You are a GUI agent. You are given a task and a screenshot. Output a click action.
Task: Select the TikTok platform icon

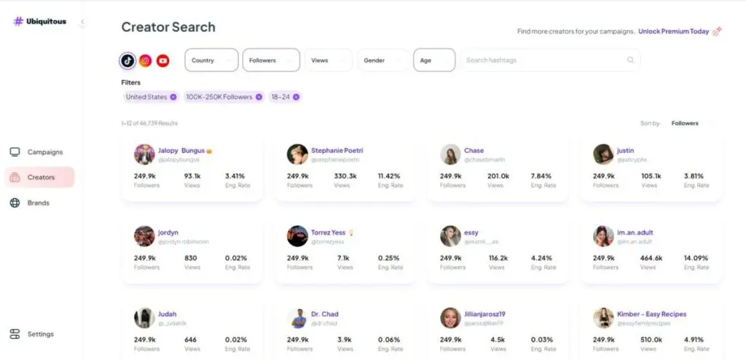[x=128, y=60]
